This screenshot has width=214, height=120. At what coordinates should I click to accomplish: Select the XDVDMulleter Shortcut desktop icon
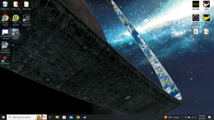(x=5, y=34)
